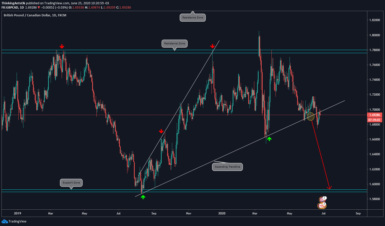Screen dimensions: 385x226
Task: Click the 1.80000 price axis label
Action: (x=374, y=35)
